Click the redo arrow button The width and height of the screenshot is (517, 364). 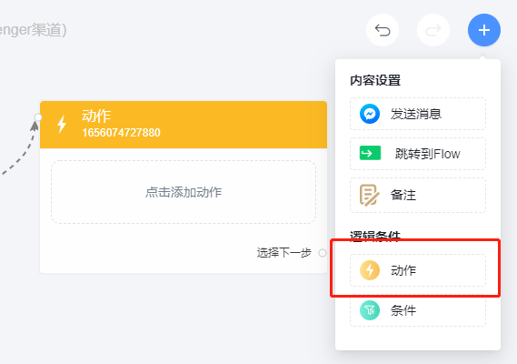pyautogui.click(x=433, y=30)
